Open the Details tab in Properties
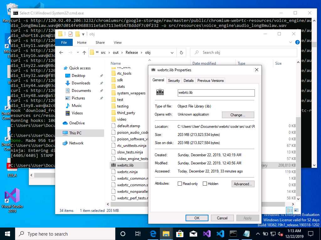The height and width of the screenshot is (240, 321). point(188,81)
